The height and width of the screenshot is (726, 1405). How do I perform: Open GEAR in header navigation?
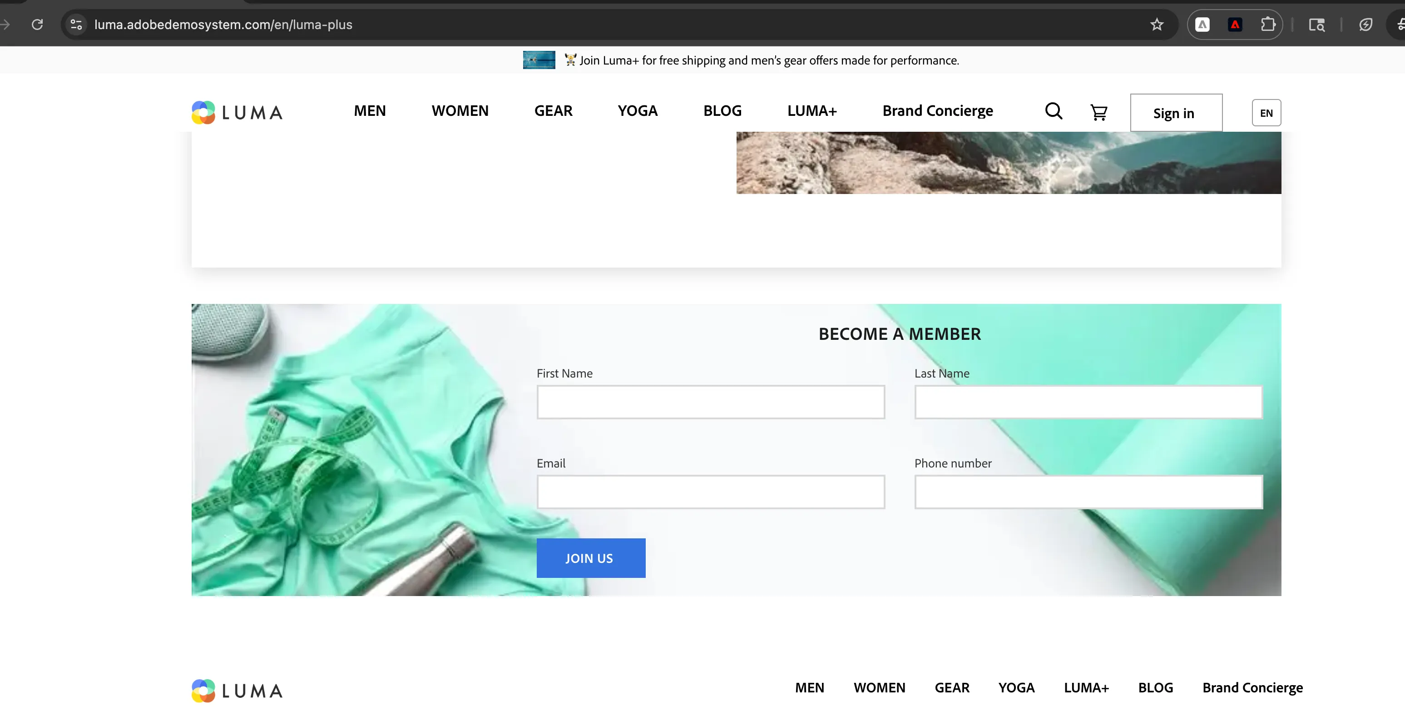coord(553,111)
